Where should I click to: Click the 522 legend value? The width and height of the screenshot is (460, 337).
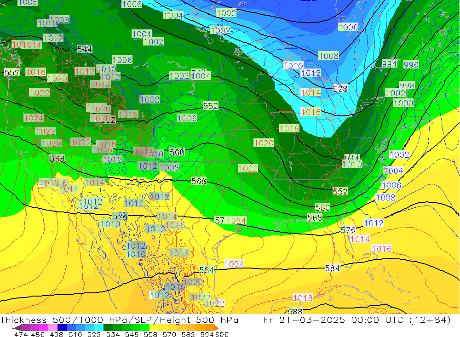coord(94,334)
